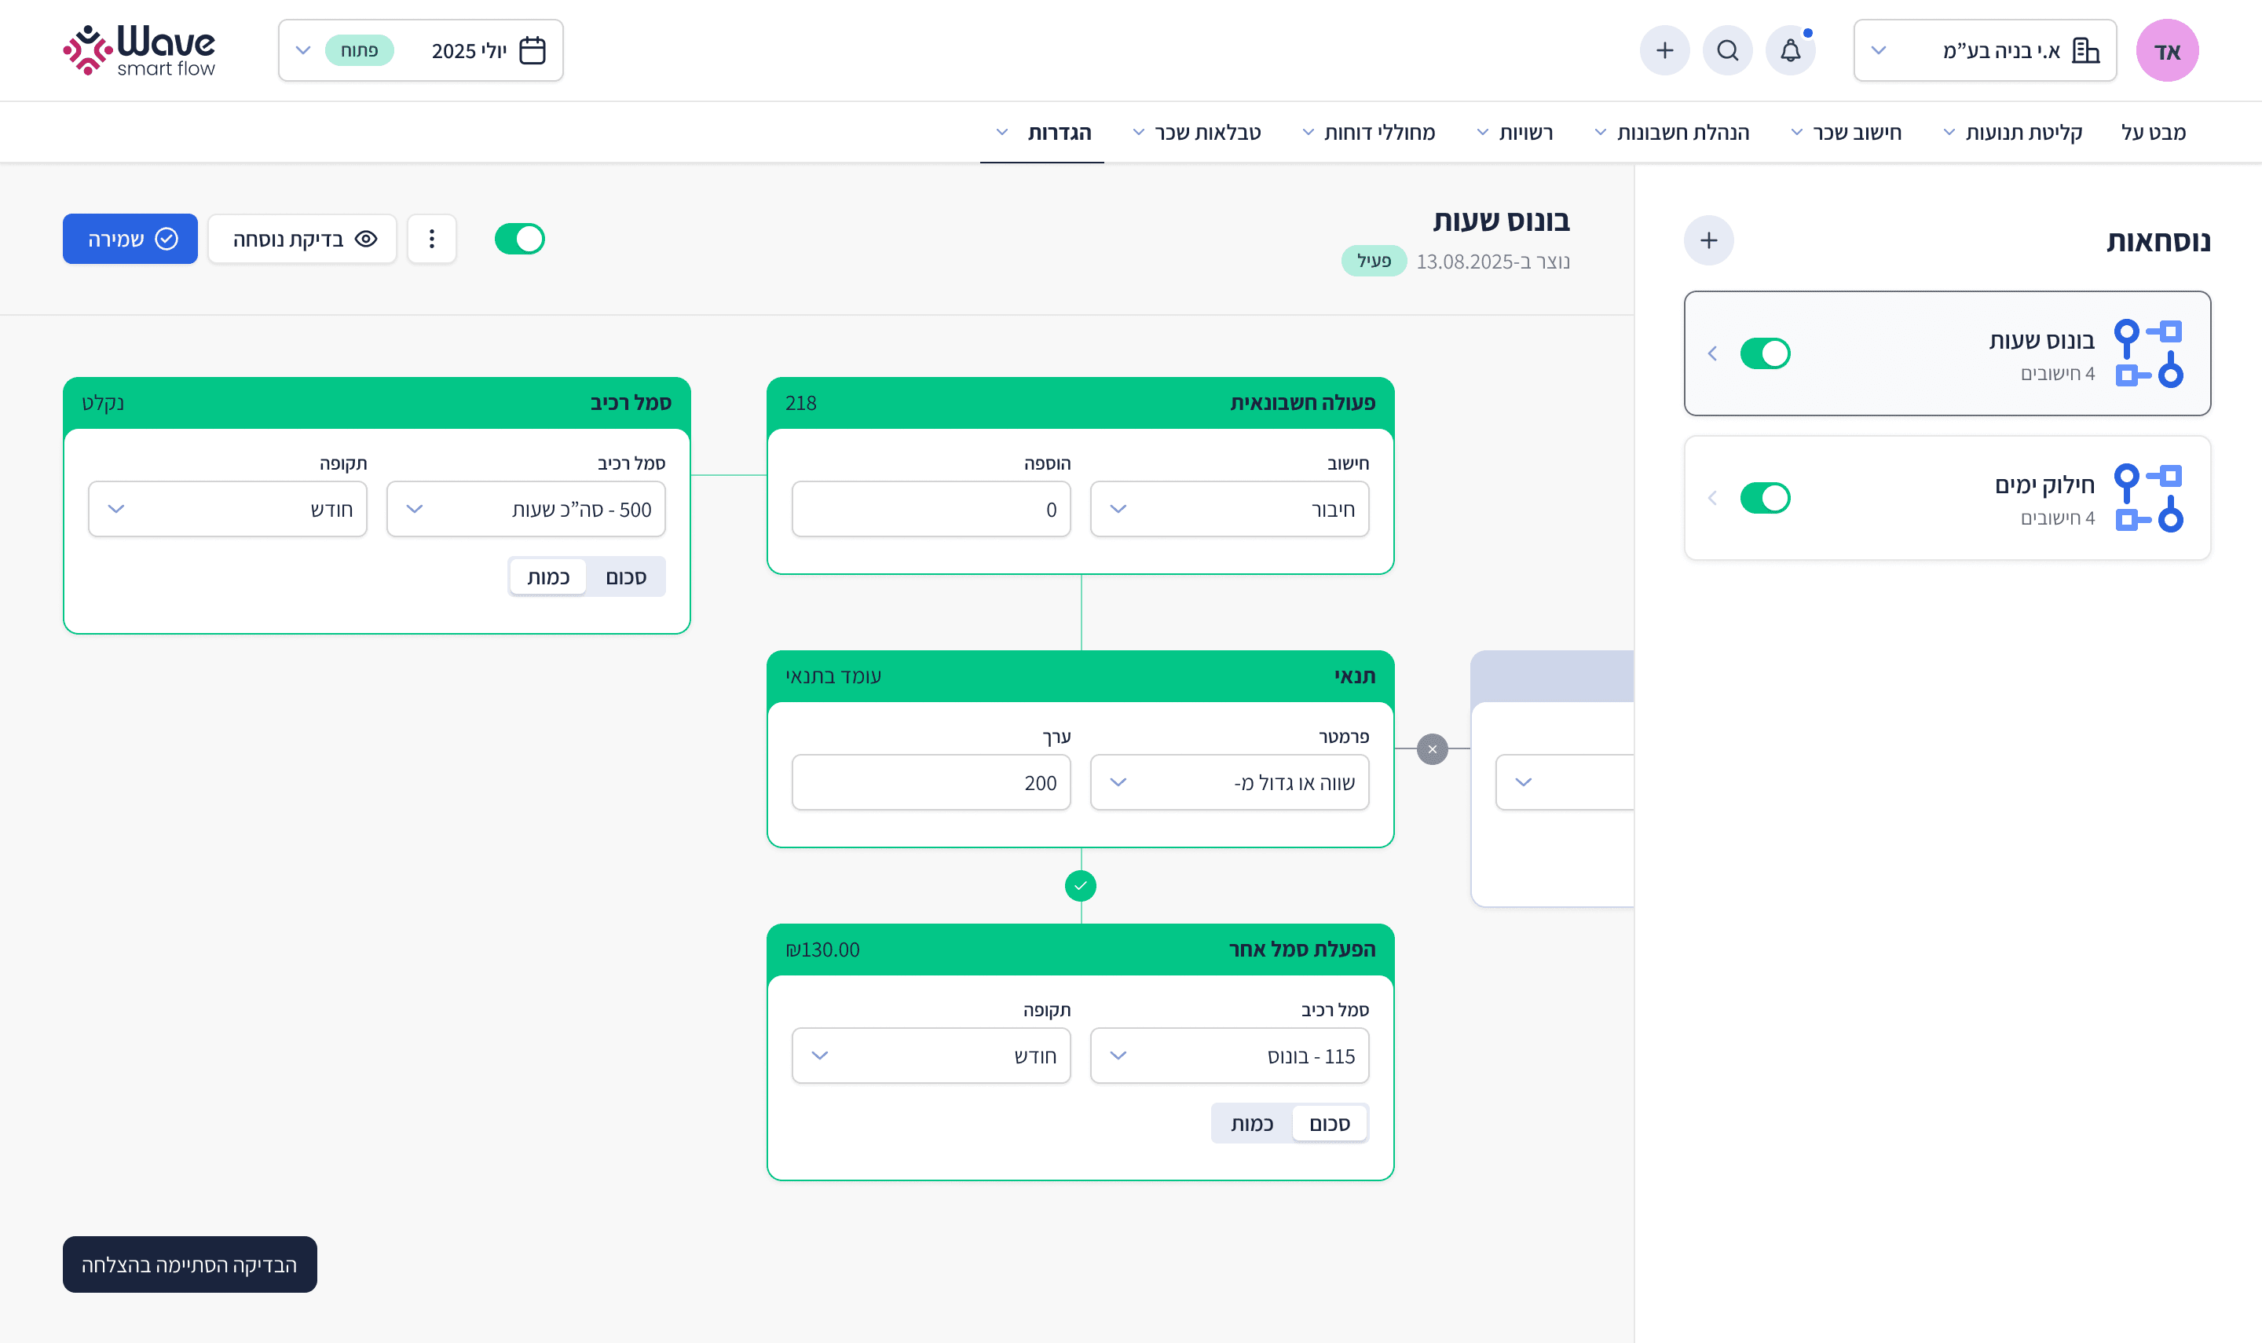Click the שמירה save button
The height and width of the screenshot is (1343, 2262).
click(x=130, y=239)
